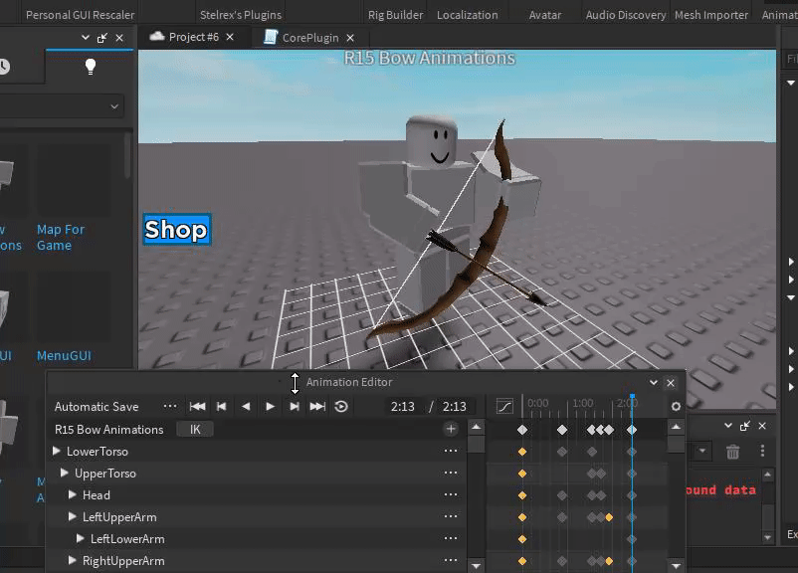The width and height of the screenshot is (798, 573).
Task: Play the animation in reverse
Action: coord(246,406)
